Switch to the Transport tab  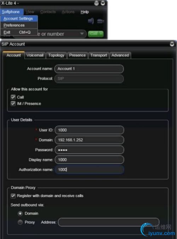[x=99, y=55]
